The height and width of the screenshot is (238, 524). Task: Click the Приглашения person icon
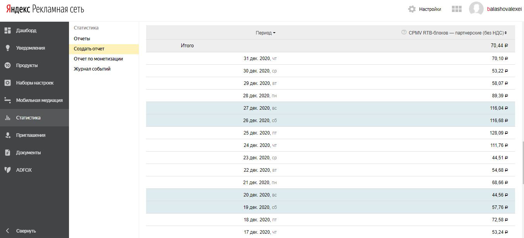[x=7, y=135]
